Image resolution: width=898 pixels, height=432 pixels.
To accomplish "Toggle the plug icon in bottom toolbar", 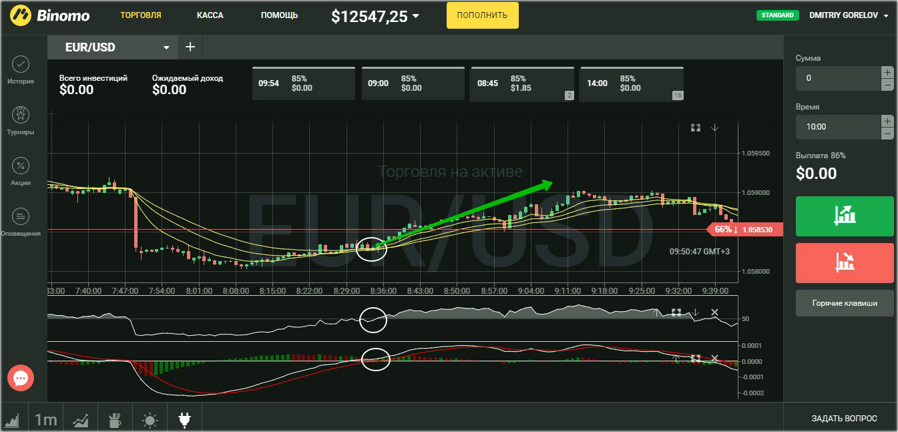I will (185, 420).
